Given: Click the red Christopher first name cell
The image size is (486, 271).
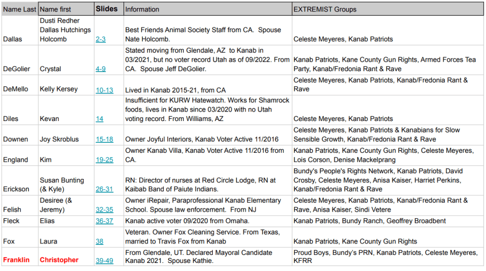Looking at the screenshot, I should tap(59, 260).
